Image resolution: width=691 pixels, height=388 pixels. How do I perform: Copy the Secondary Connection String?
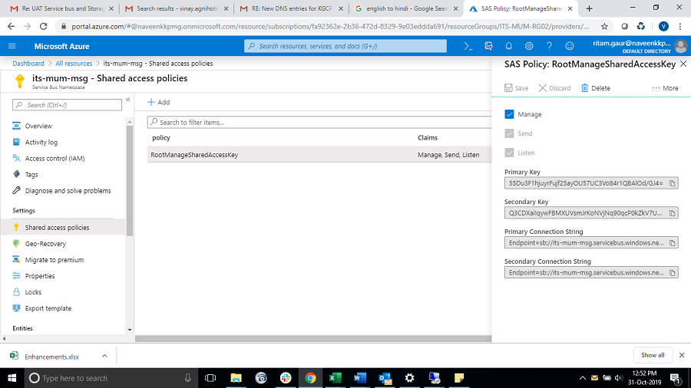pyautogui.click(x=672, y=273)
